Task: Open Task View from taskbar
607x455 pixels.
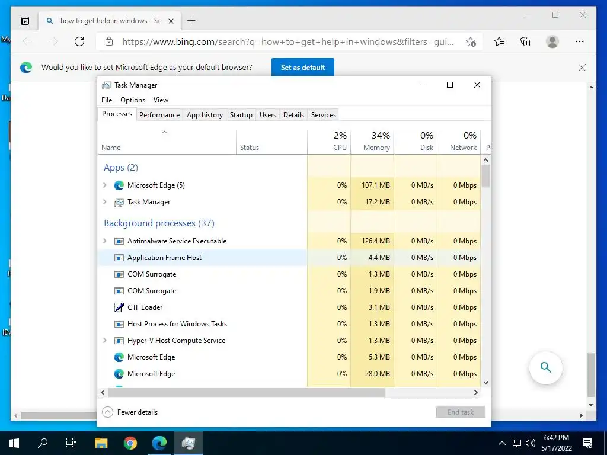Action: coord(71,443)
